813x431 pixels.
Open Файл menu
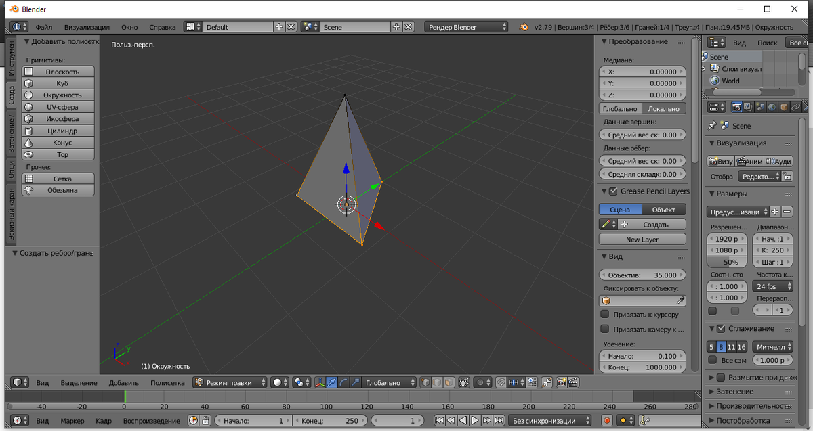point(44,27)
